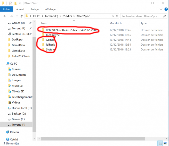Image resolution: width=169 pixels, height=146 pixels.
Task: Select Ce PC in navigation pane
Action: point(14,64)
